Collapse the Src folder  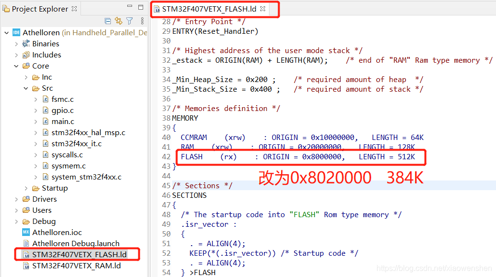pos(26,88)
